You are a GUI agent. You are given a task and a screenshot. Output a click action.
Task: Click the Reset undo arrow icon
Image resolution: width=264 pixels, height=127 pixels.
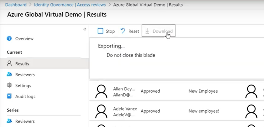click(123, 31)
